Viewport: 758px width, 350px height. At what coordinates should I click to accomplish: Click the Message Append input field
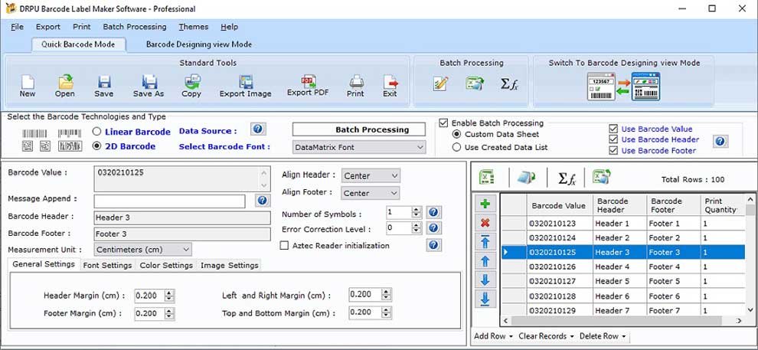point(170,201)
